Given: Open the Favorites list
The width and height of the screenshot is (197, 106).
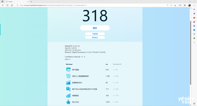Looking at the screenshot, I should 180,5.
